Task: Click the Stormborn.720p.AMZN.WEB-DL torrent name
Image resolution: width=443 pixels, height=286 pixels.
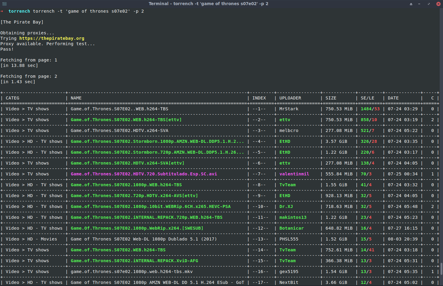Action: pyautogui.click(x=157, y=152)
